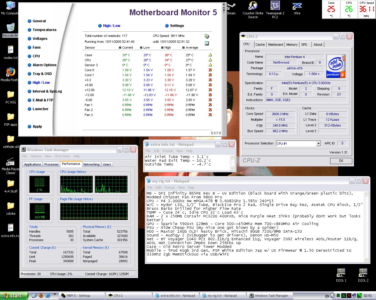The image size is (376, 300).
Task: Open the Processor Selection dropdown in CPU-Z
Action: tap(318, 144)
